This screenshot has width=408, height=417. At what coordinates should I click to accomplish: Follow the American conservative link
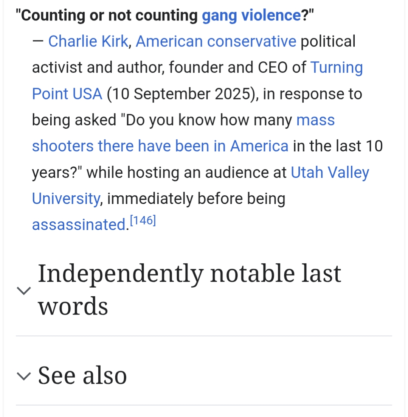coord(216,41)
